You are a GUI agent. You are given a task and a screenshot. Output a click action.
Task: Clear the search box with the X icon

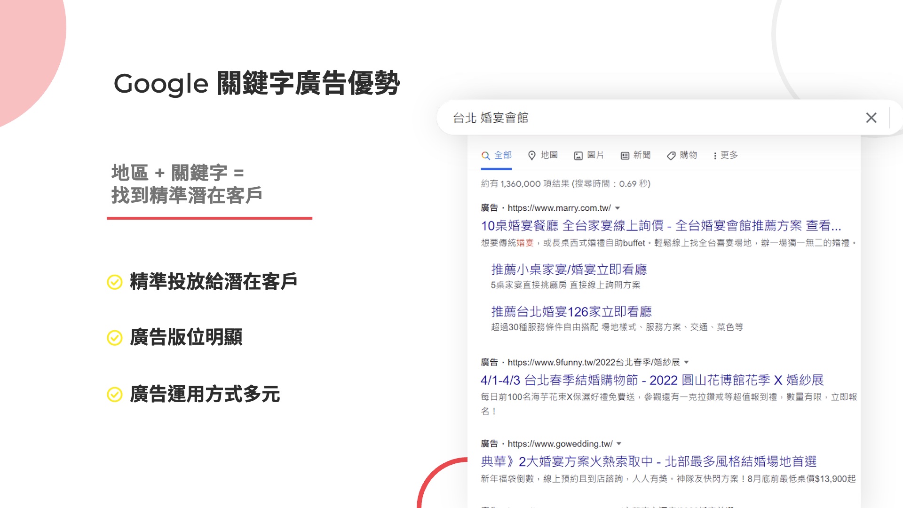[x=871, y=118]
